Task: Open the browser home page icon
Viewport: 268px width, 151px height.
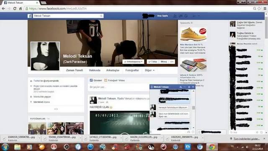Action: click(x=21, y=8)
